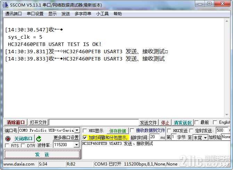The height and width of the screenshot is (170, 233).
Task: Enable 接收数据到文件 checkbox
Action: (132, 130)
